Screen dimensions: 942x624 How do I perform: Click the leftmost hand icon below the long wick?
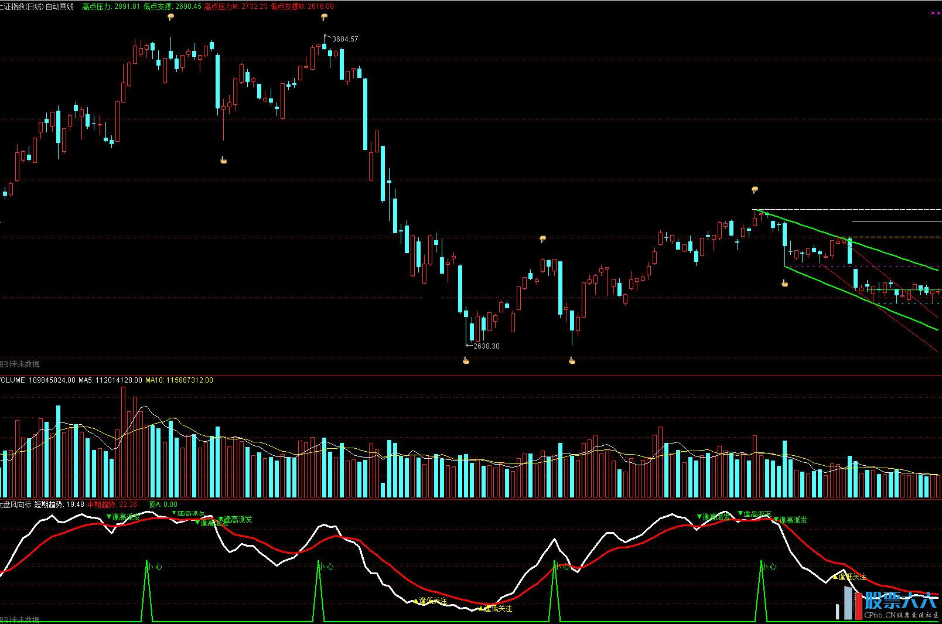click(223, 160)
